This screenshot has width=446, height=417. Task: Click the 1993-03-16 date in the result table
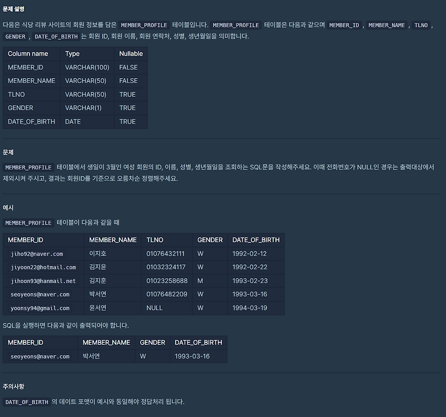tap(192, 356)
